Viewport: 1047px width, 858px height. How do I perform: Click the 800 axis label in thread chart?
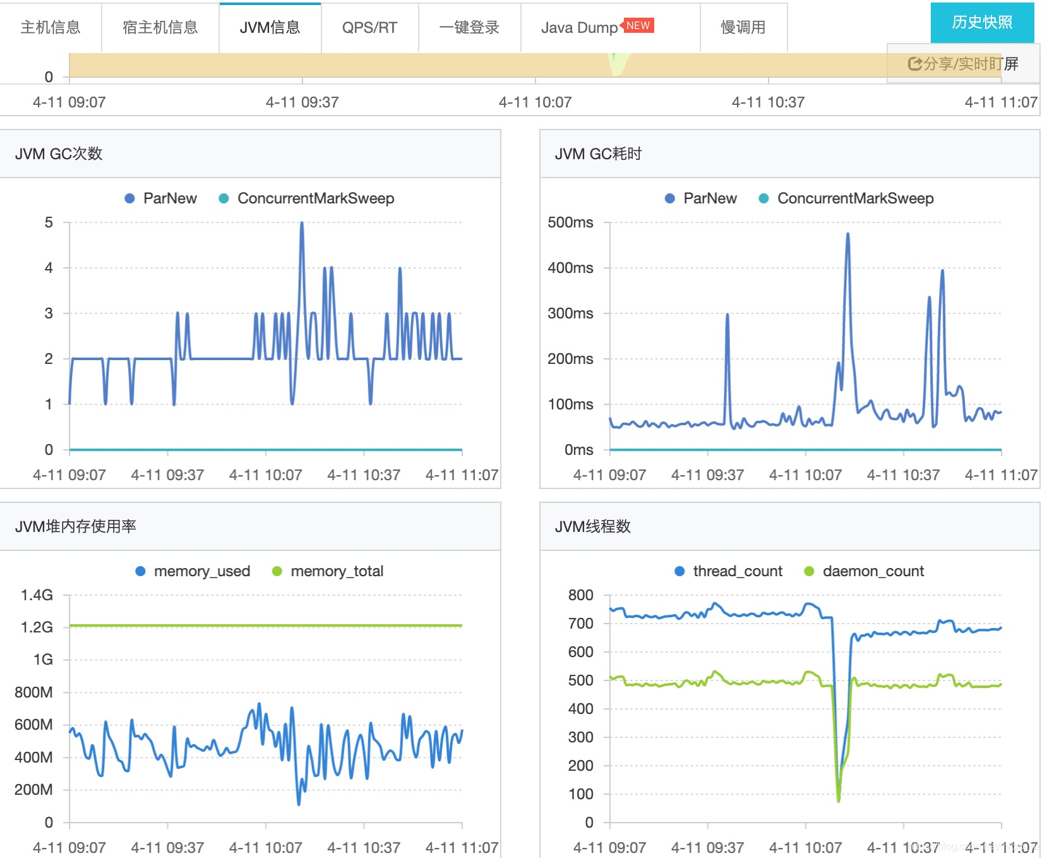[580, 595]
